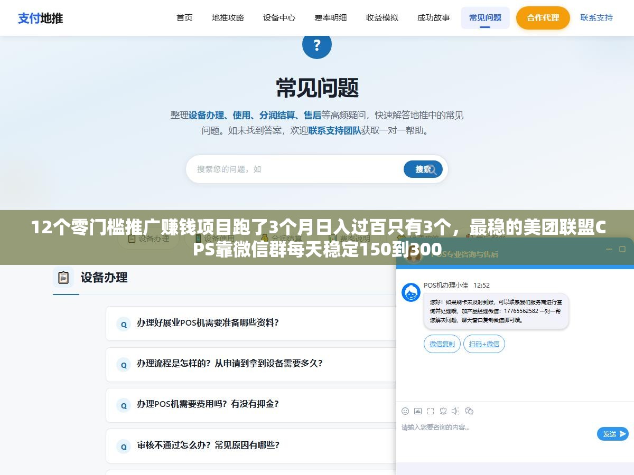Select the 设备办理 category tab under the banner
Image resolution: width=634 pixels, height=475 pixels.
(147, 238)
